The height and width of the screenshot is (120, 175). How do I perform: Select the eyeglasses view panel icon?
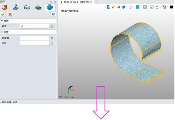(x=27, y=7)
